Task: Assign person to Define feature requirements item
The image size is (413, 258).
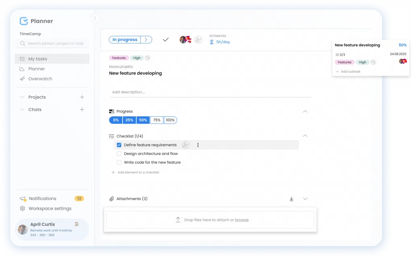Action: click(x=186, y=145)
